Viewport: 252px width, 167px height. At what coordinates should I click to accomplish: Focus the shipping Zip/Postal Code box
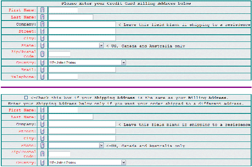click(59, 154)
